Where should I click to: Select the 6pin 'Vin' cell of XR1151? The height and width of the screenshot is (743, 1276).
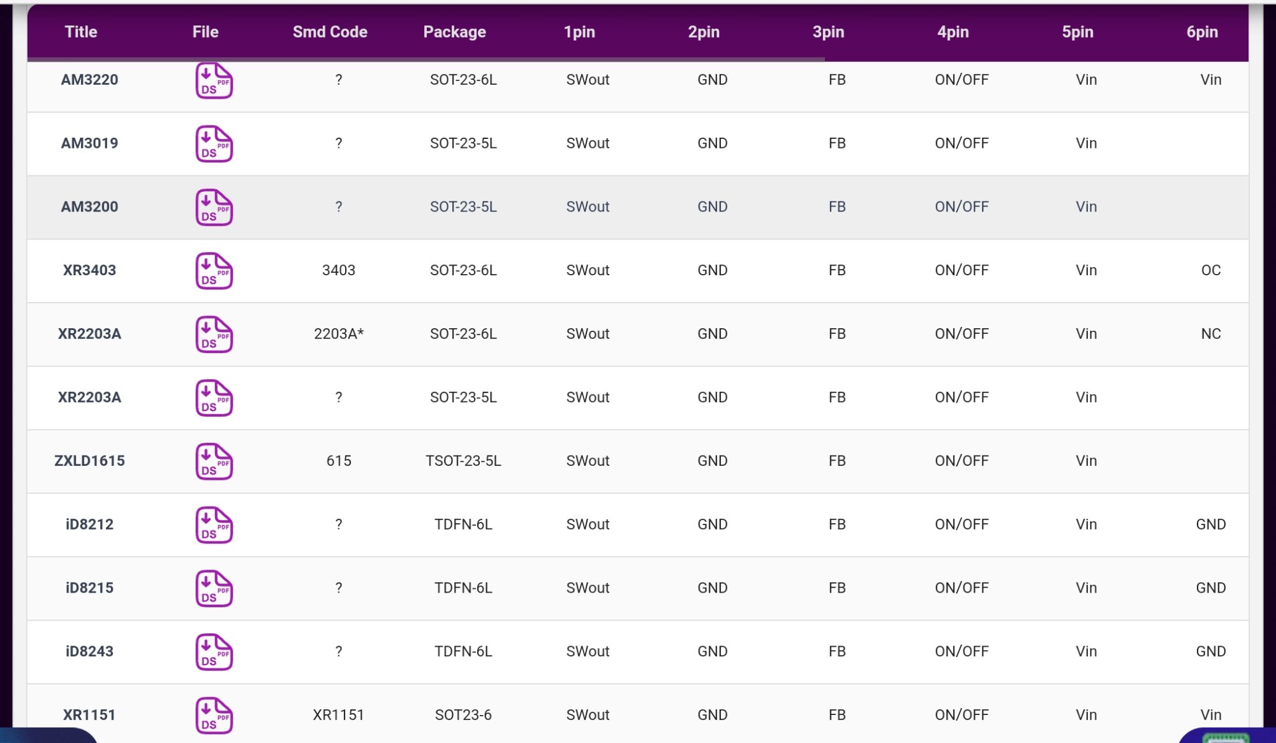1211,715
